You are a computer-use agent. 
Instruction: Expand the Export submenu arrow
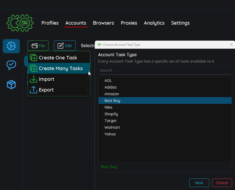click(88, 90)
